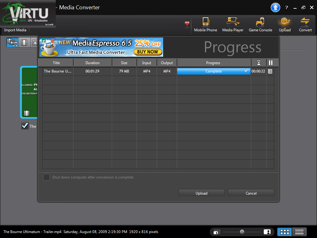Click the red heart favorites icon
Image resolution: width=317 pixels, height=238 pixels.
point(187,23)
